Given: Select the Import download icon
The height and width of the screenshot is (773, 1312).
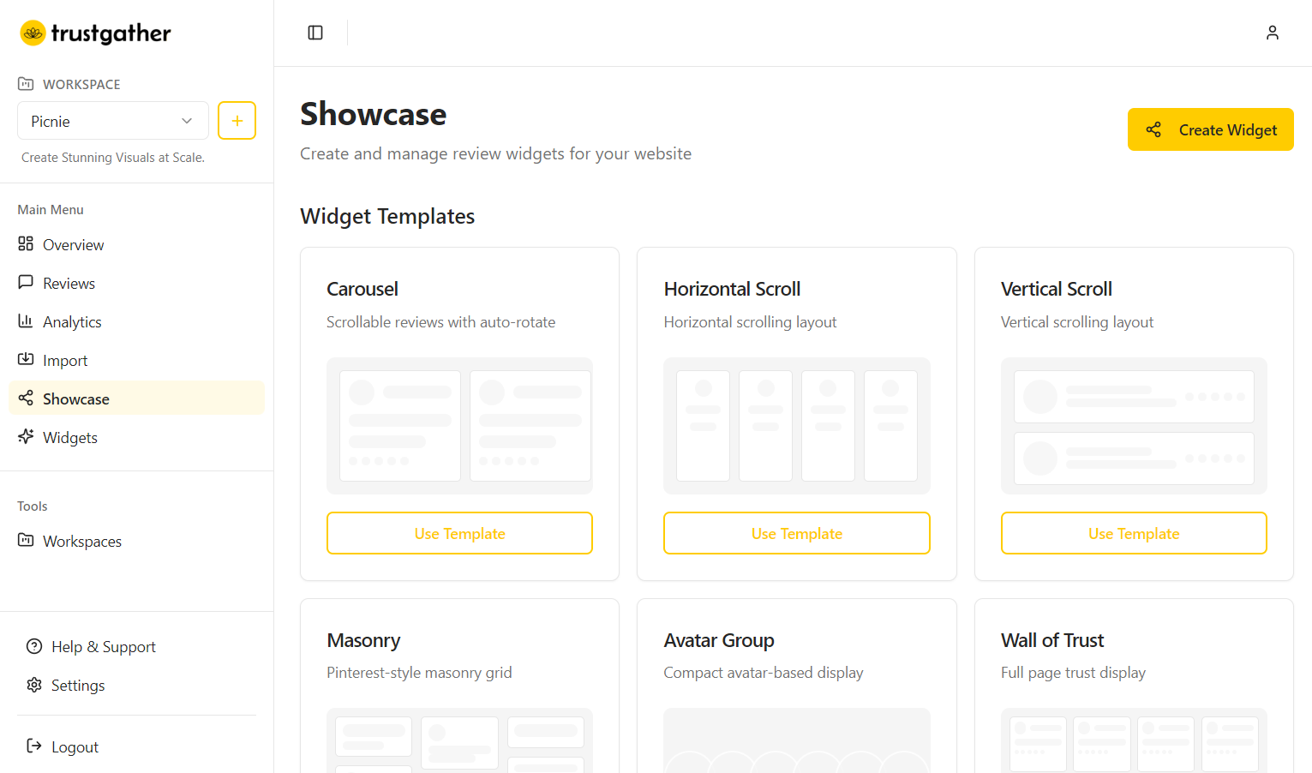Looking at the screenshot, I should [26, 360].
